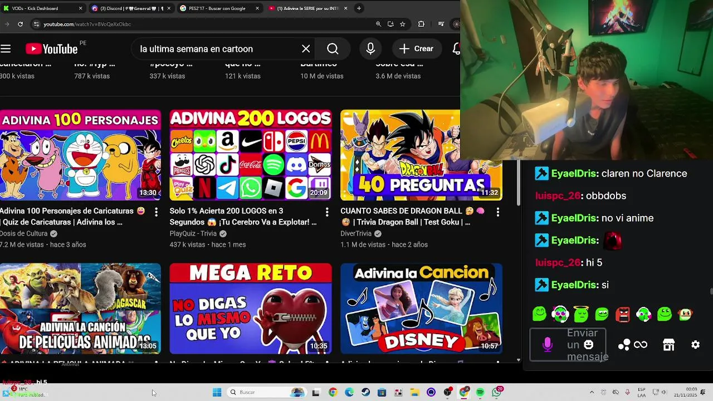Click the angry red face emote
Image resolution: width=713 pixels, height=401 pixels.
tap(623, 314)
